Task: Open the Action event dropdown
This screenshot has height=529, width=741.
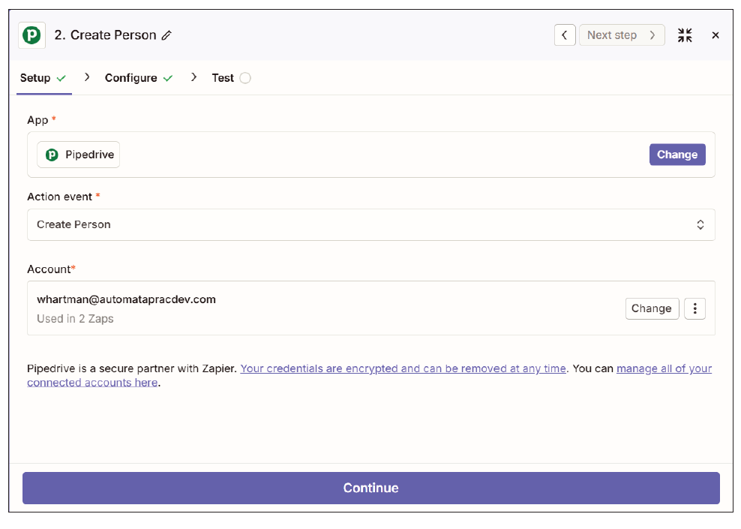Action: click(371, 224)
